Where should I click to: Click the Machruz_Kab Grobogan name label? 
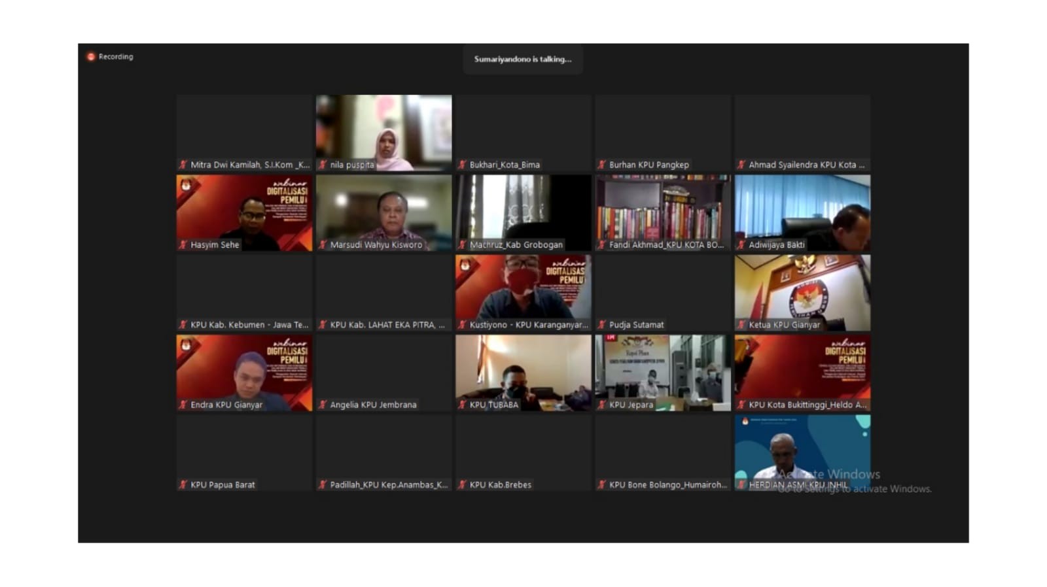click(516, 245)
